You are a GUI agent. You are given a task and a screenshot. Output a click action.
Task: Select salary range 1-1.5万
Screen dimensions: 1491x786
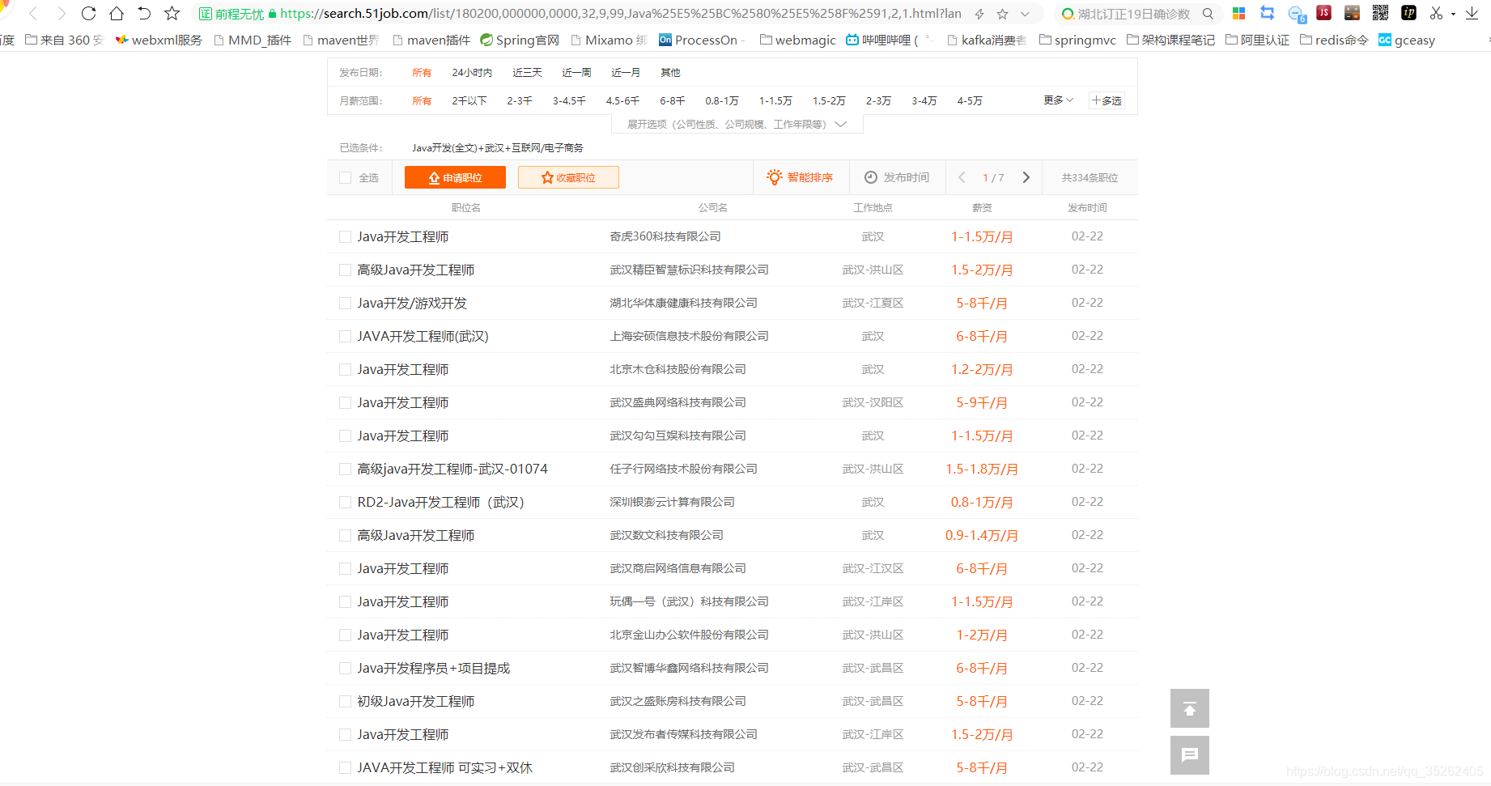[775, 101]
